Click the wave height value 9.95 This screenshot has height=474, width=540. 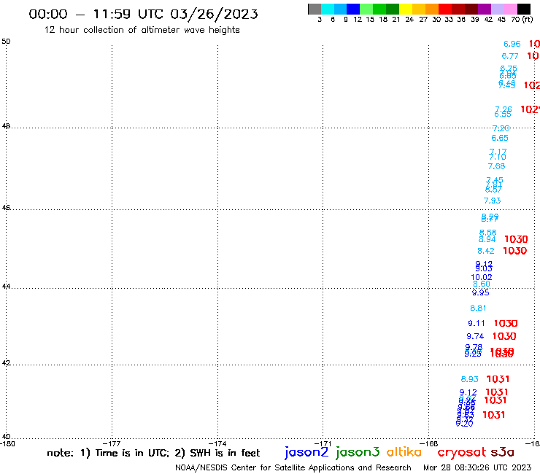point(480,292)
